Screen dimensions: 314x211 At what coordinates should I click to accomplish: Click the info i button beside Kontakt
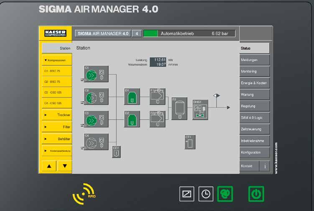pos(265,166)
